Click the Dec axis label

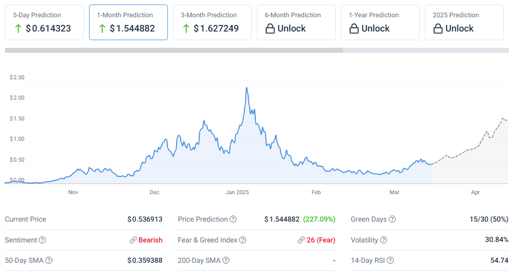click(x=155, y=192)
